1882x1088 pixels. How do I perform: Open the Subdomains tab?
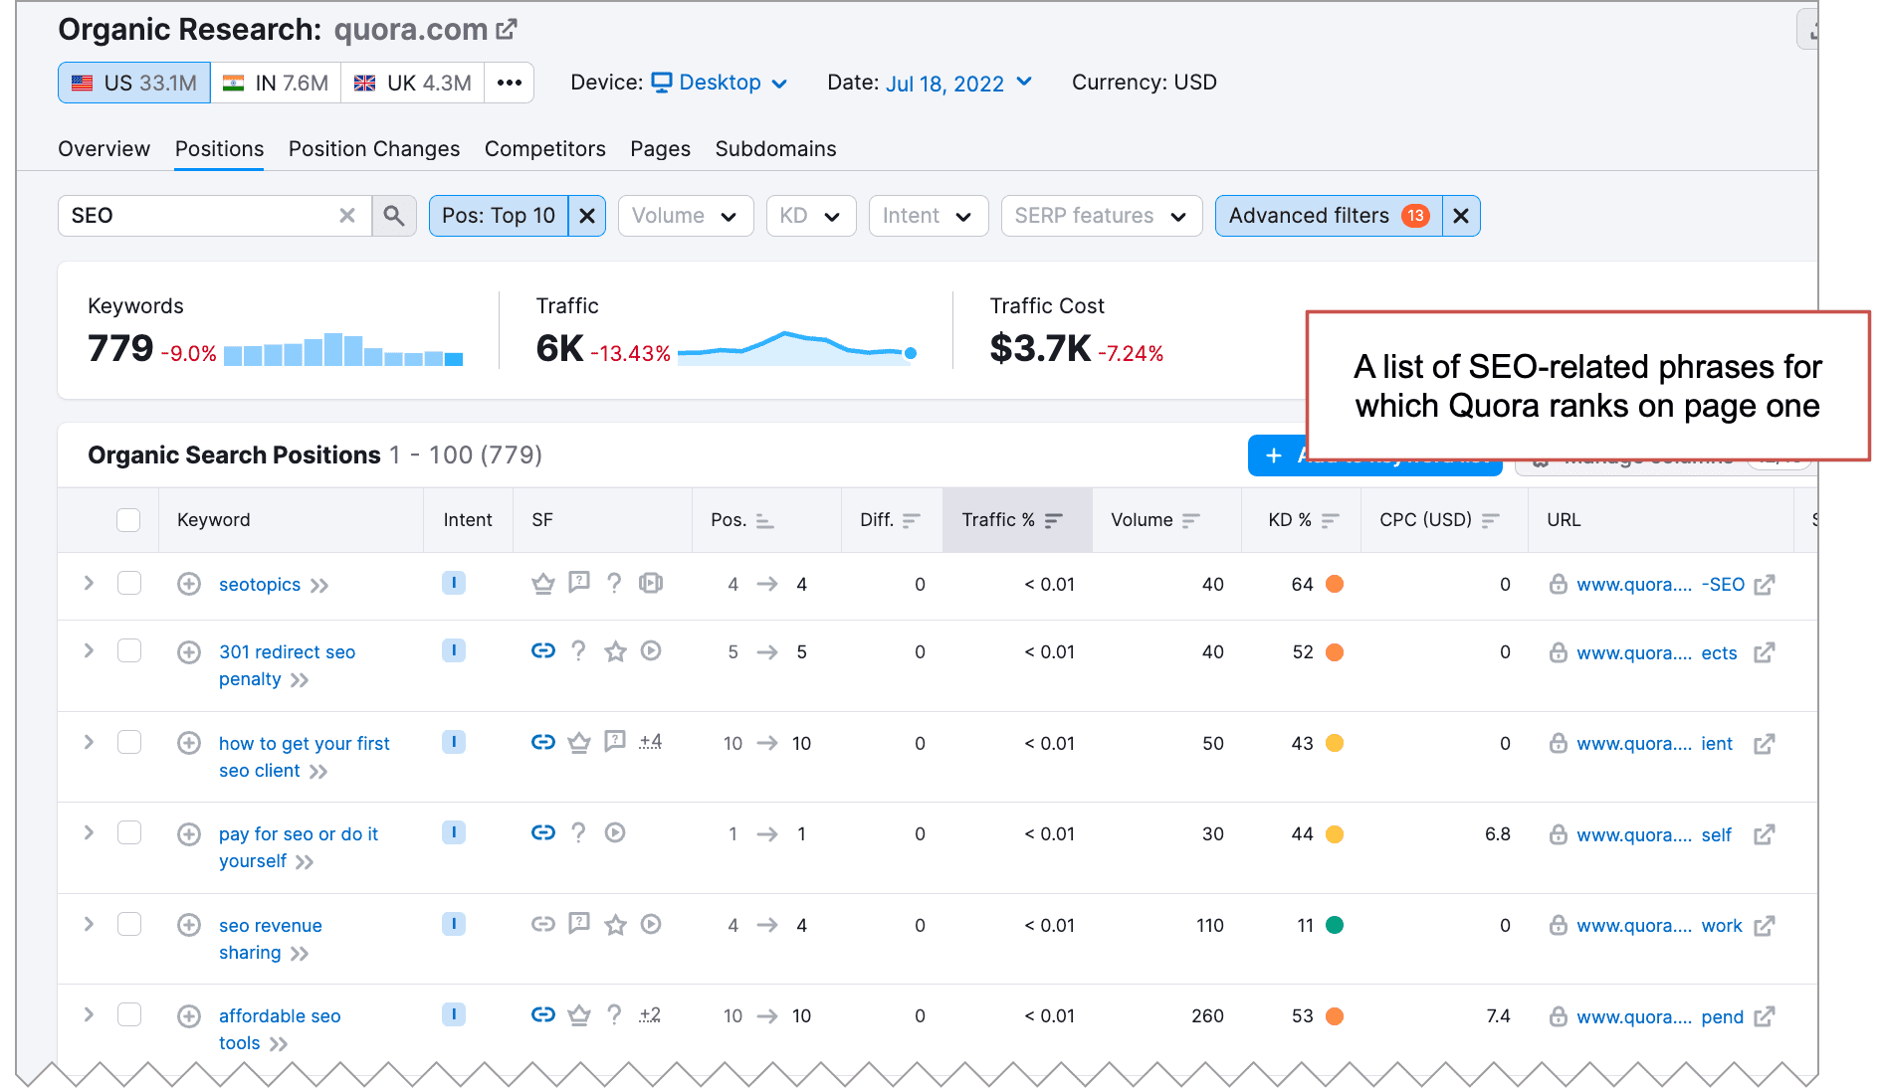pos(775,149)
